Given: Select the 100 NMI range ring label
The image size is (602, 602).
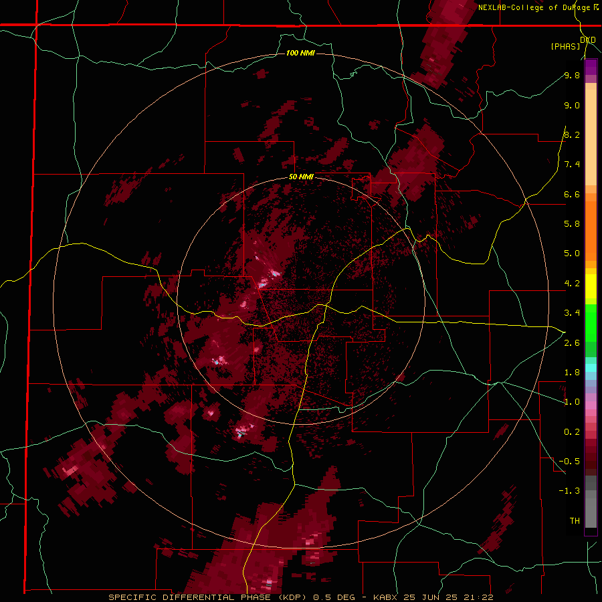Looking at the screenshot, I should click(x=300, y=53).
